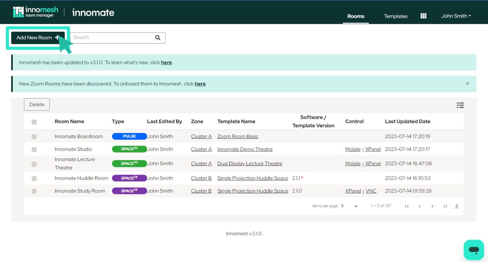488x262 pixels.
Task: Select the Rooms tab
Action: click(x=356, y=16)
